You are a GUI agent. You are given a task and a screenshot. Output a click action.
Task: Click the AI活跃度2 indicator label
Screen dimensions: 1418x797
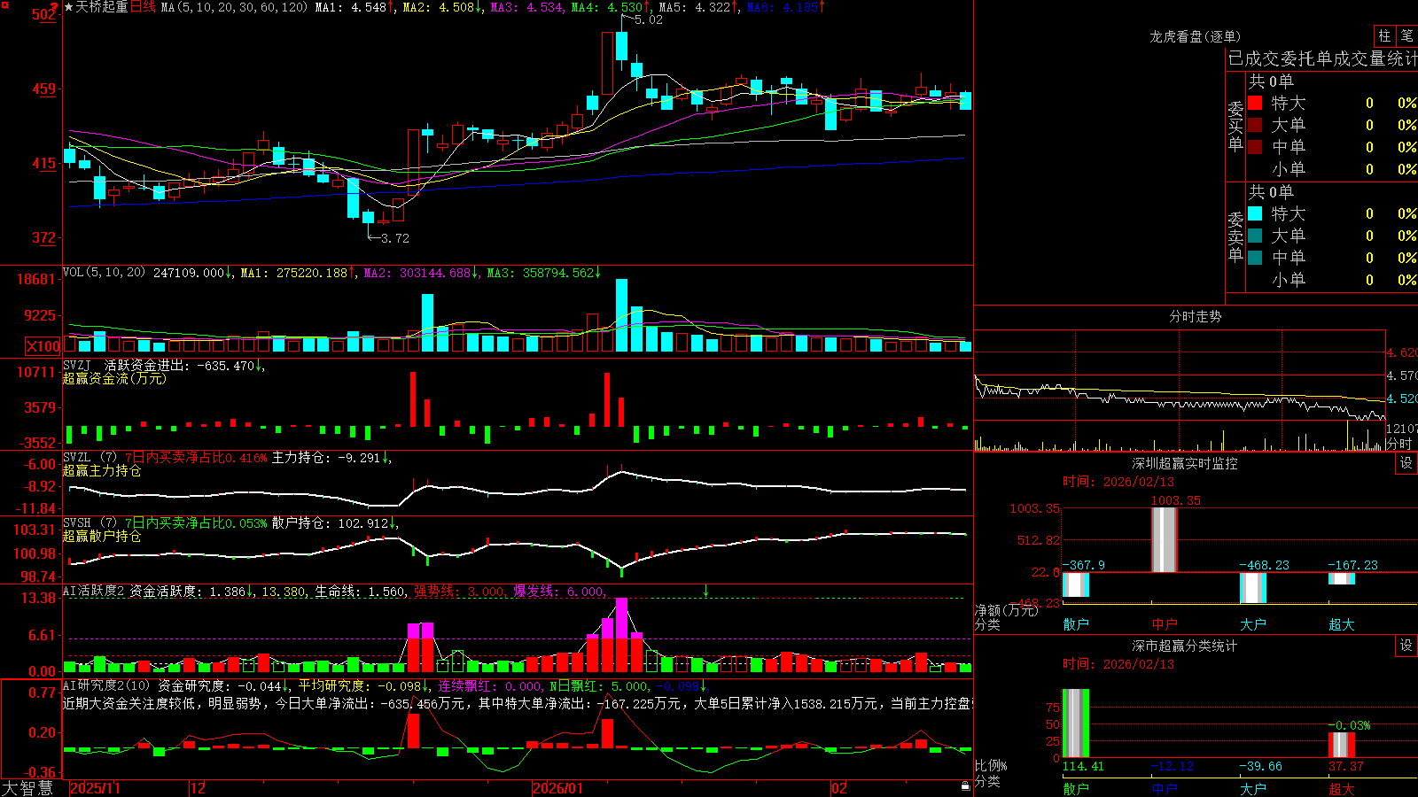[x=94, y=591]
